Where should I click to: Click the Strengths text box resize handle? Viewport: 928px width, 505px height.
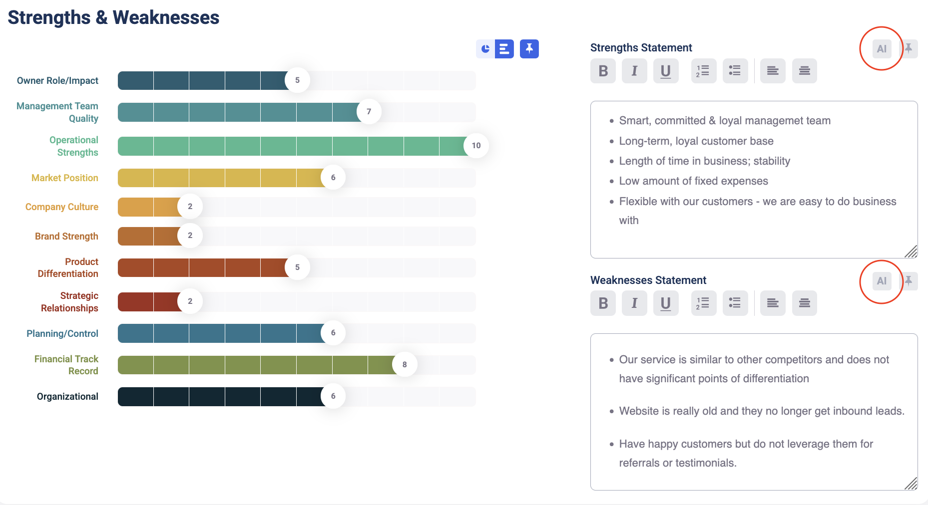(911, 252)
